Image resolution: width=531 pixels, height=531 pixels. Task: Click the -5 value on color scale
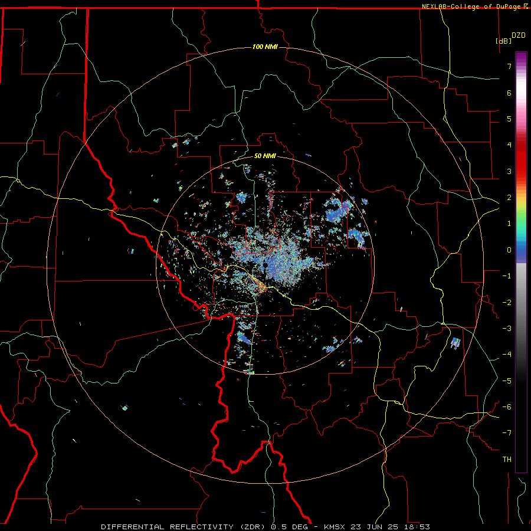point(507,381)
